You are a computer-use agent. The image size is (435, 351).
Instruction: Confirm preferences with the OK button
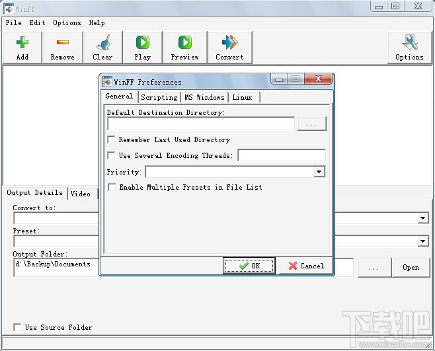tap(249, 266)
